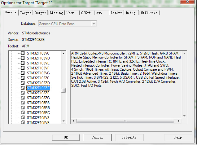Switch to the Target tab
Viewport: 197px width, 145px height.
click(x=25, y=13)
